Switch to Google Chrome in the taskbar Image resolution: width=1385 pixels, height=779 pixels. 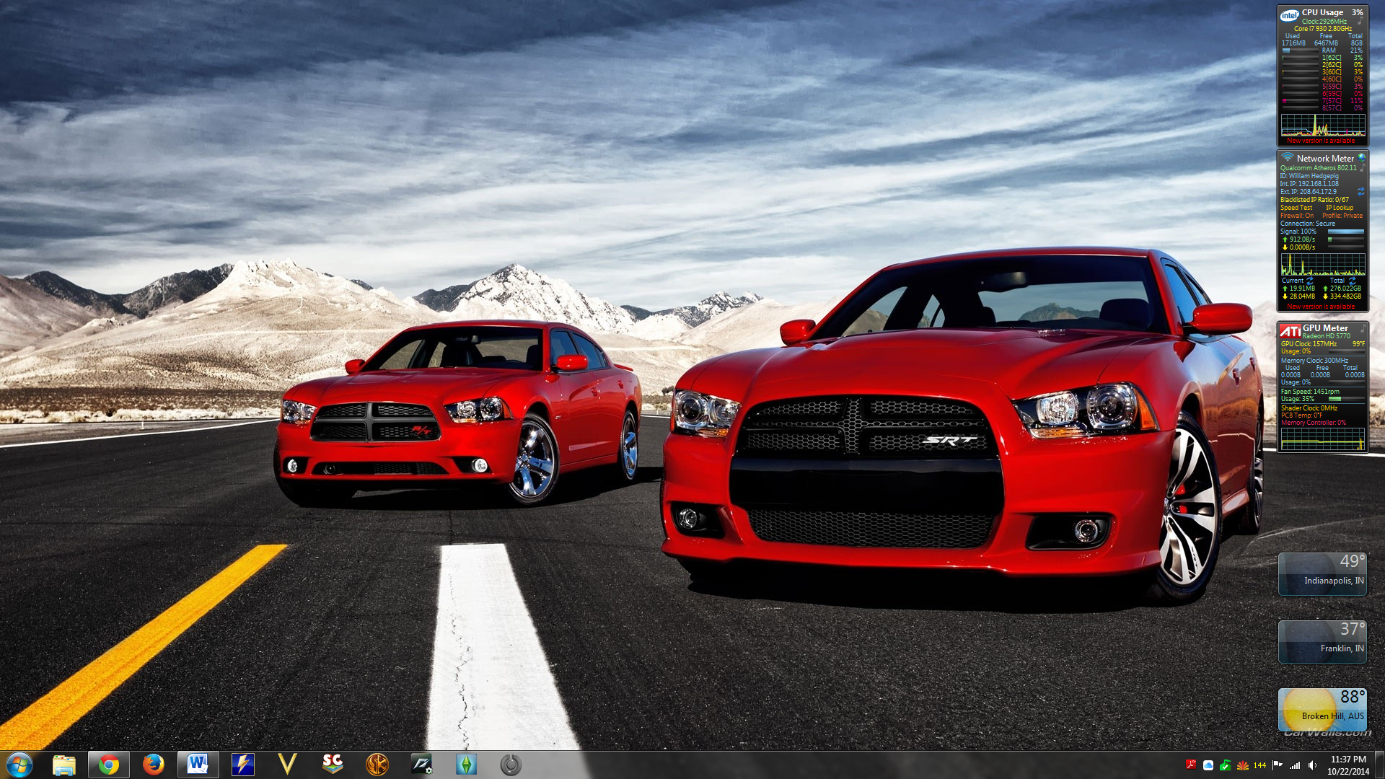click(x=109, y=764)
